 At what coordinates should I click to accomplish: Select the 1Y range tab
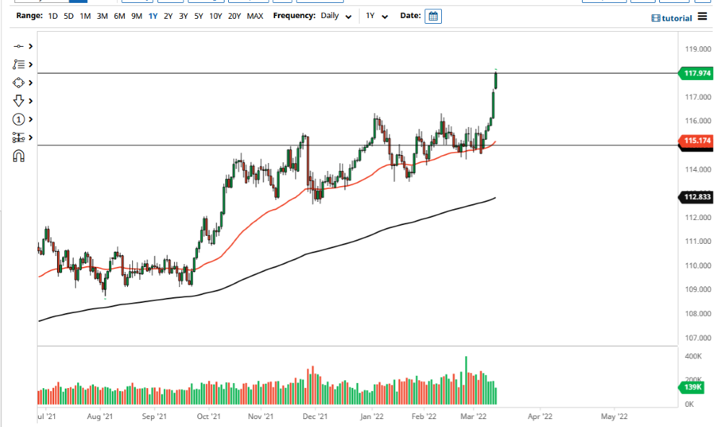(153, 15)
